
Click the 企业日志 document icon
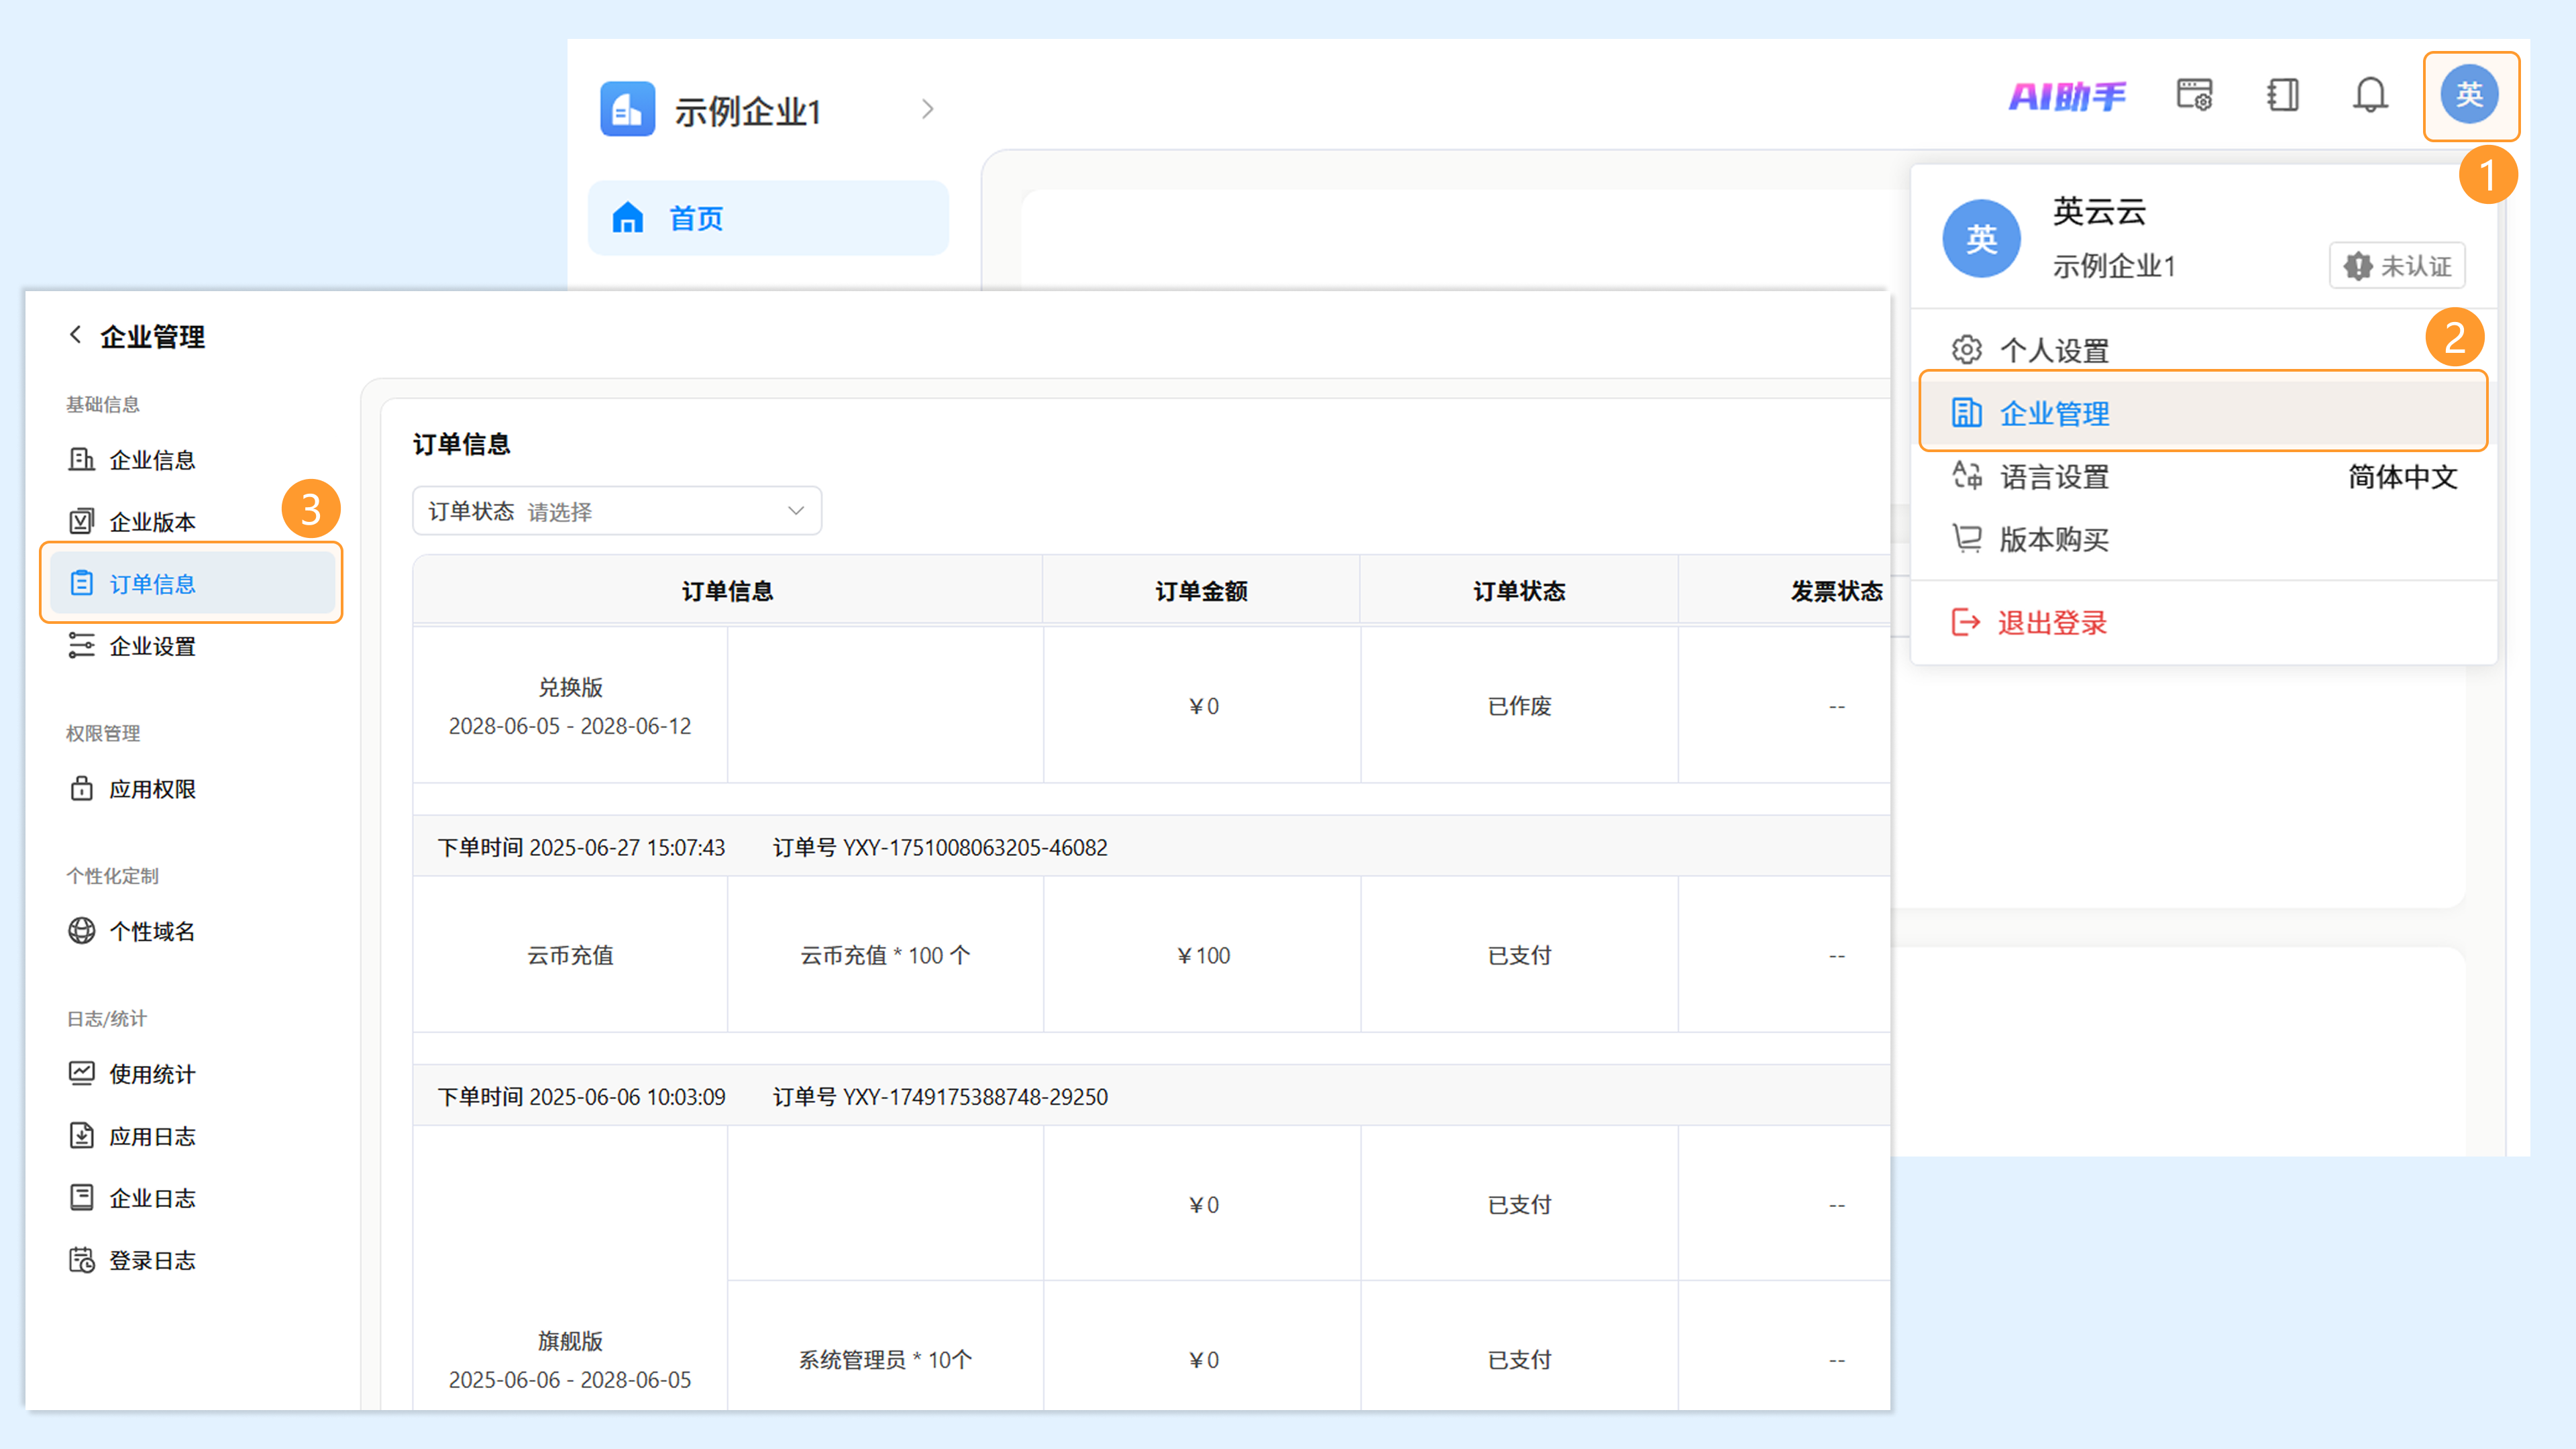pos(81,1197)
